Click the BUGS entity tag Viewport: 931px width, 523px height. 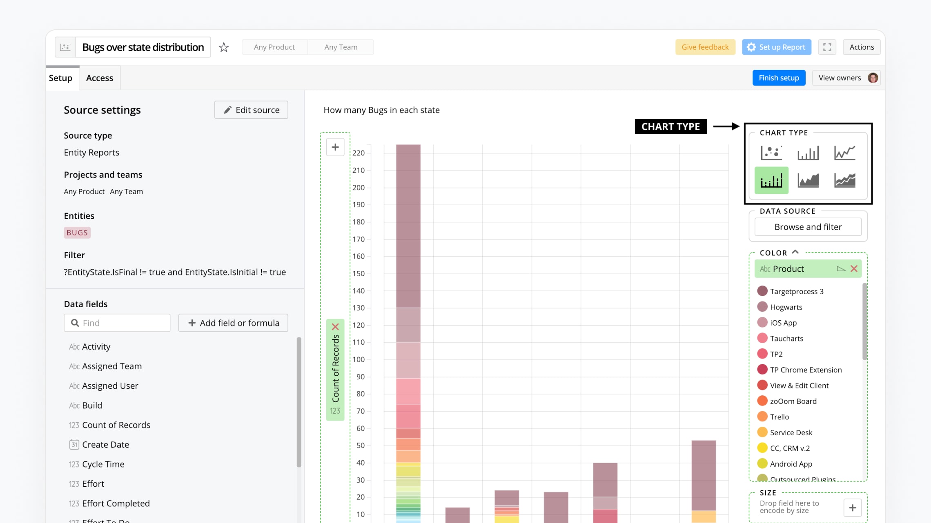coord(77,233)
